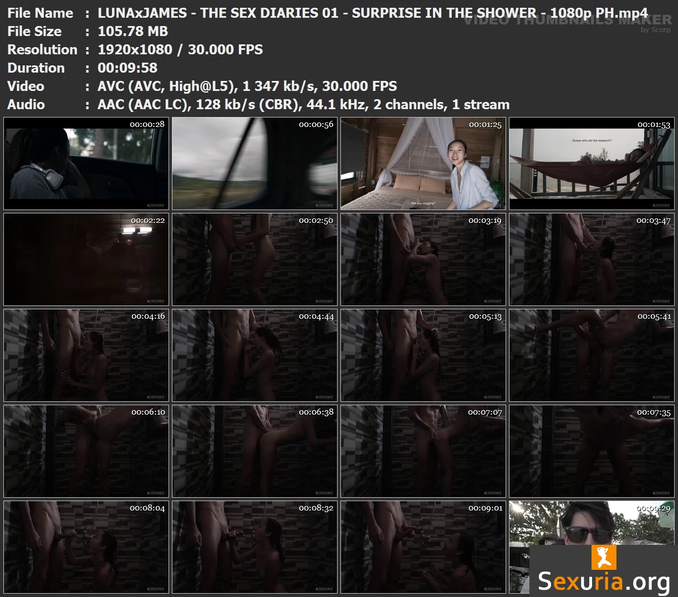Click the file name text in header

click(373, 13)
